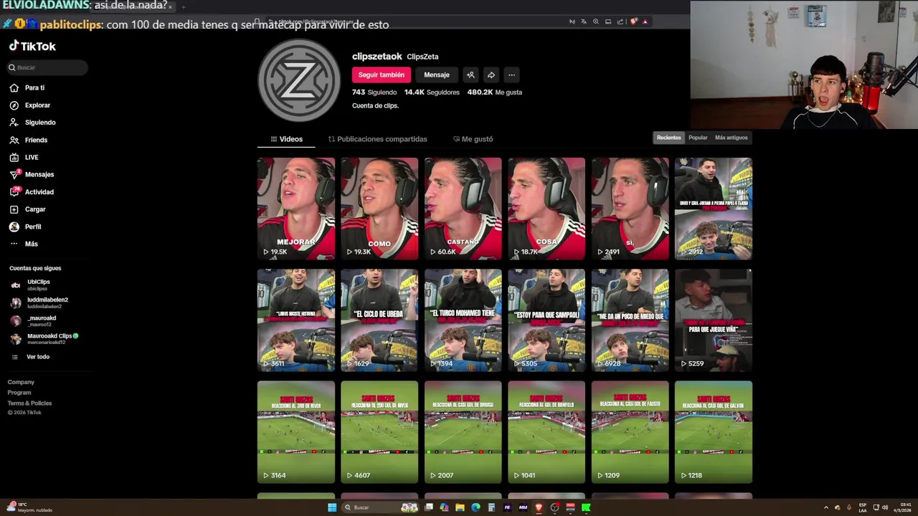
Task: Click the Buscar search field in TikTok
Action: coord(48,67)
